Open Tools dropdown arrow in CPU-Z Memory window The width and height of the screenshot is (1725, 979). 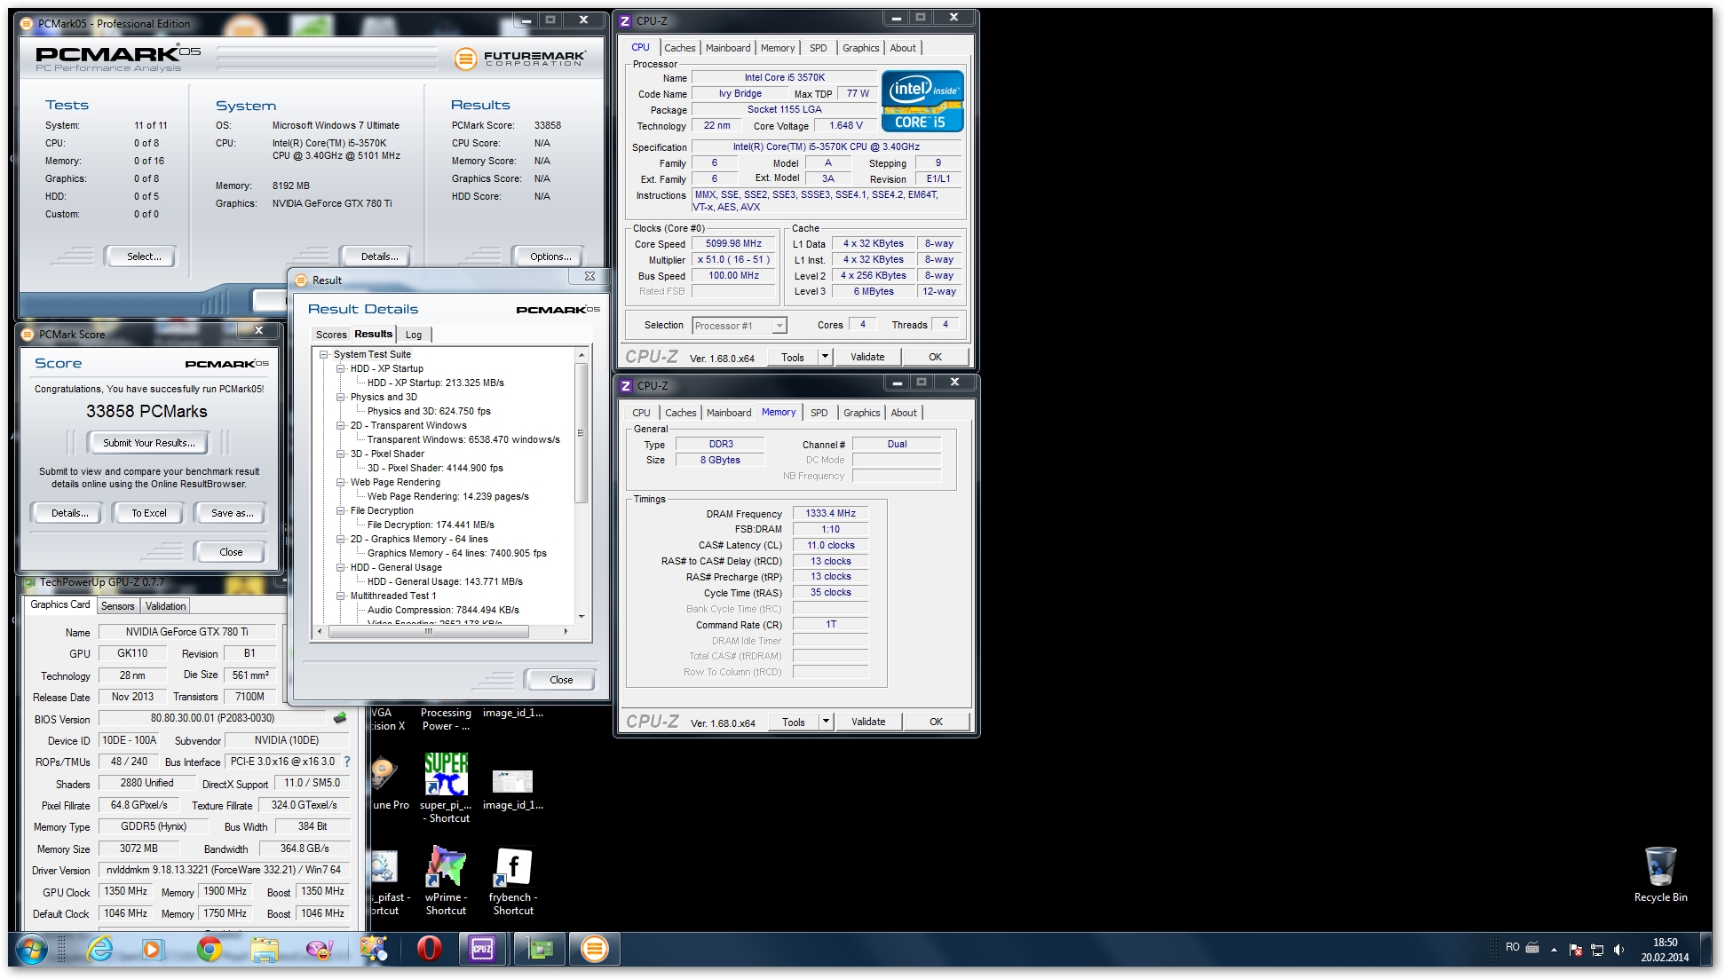(826, 722)
